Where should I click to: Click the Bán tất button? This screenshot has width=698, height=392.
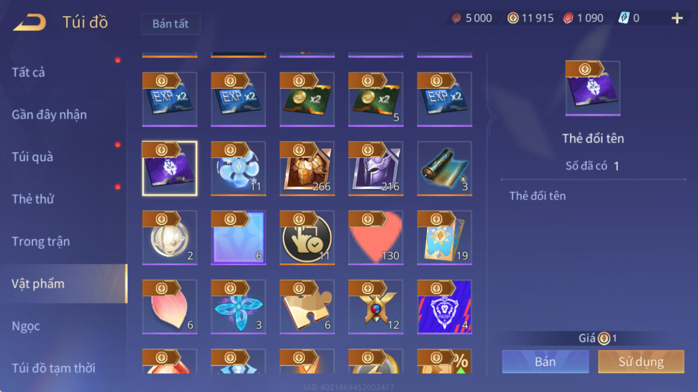click(x=170, y=24)
